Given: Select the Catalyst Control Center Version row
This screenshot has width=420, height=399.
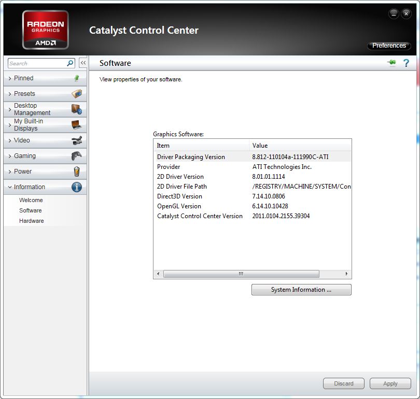Looking at the screenshot, I should click(253, 216).
